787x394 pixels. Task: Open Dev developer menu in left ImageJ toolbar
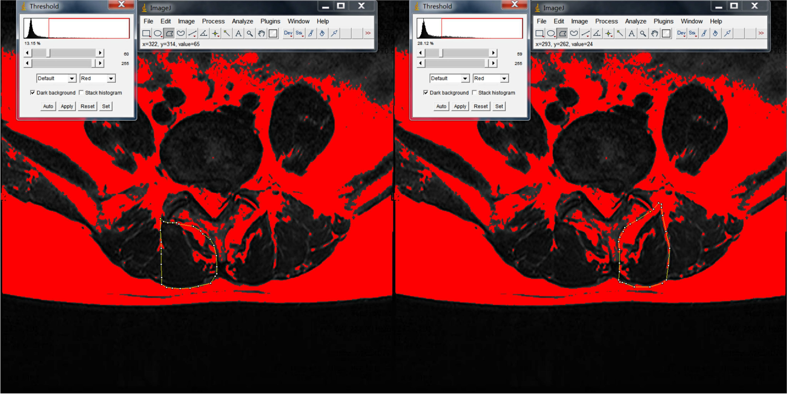(288, 34)
